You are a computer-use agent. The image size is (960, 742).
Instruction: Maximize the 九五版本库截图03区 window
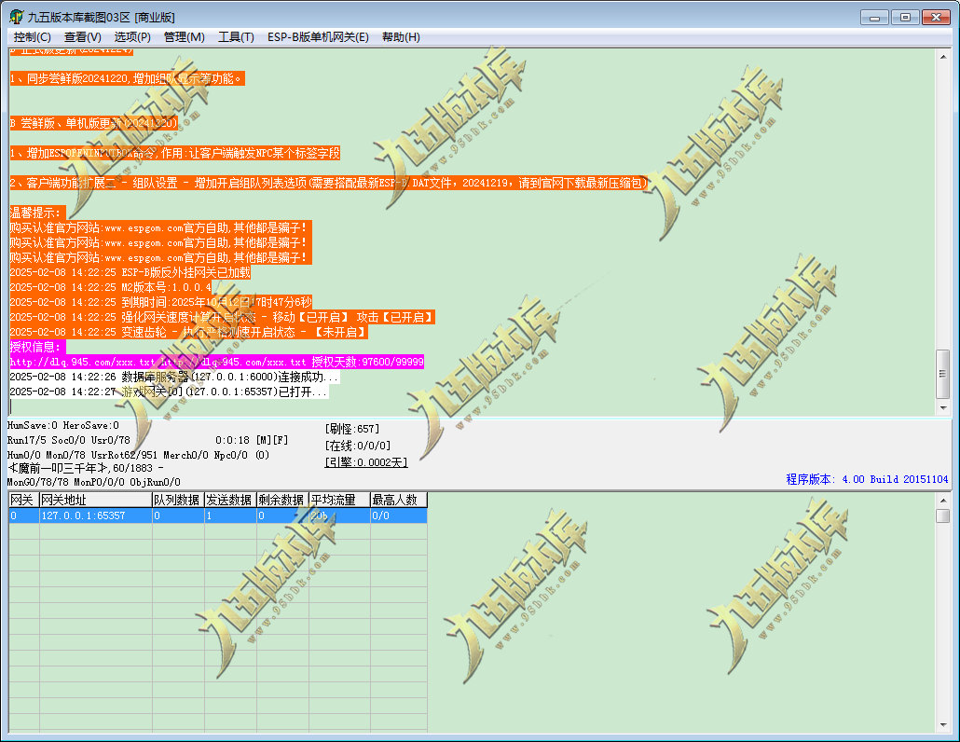pos(905,17)
